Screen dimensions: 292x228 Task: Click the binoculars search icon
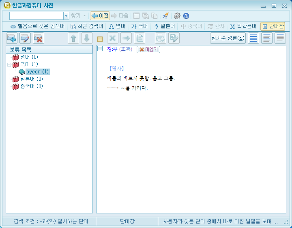pyautogui.click(x=146, y=16)
